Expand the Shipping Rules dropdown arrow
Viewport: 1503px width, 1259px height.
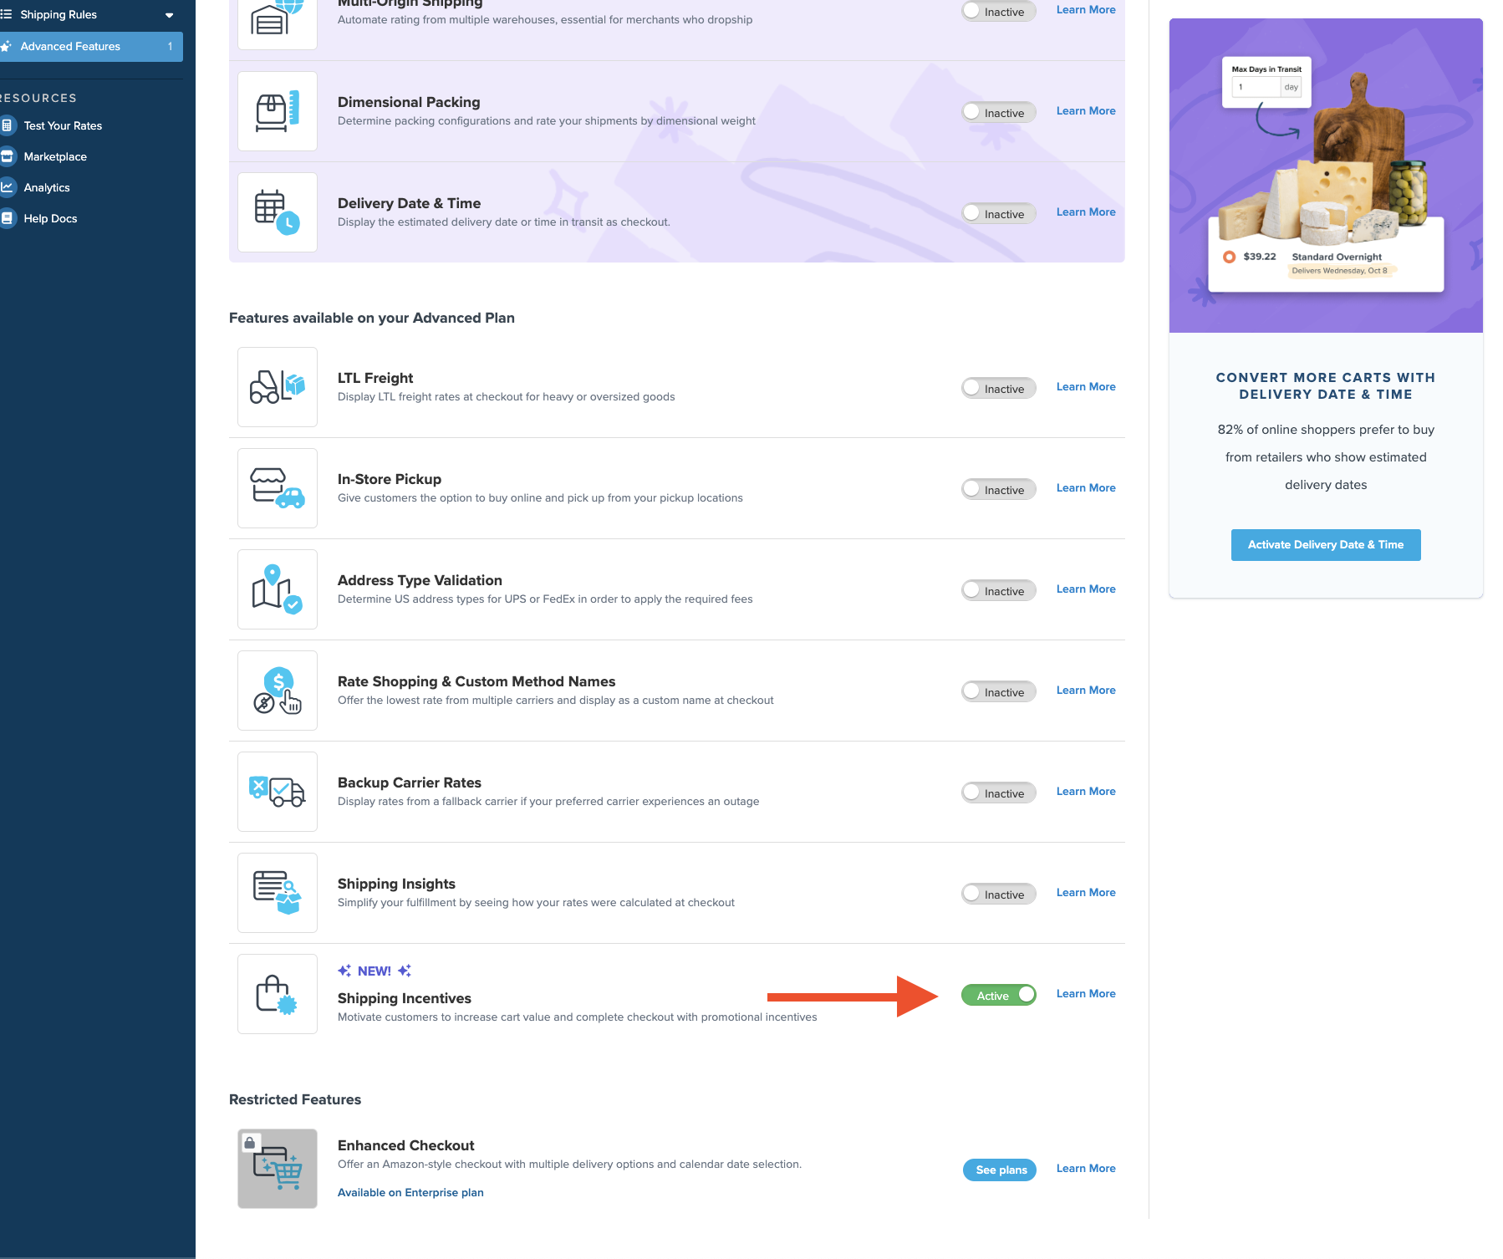coord(169,15)
